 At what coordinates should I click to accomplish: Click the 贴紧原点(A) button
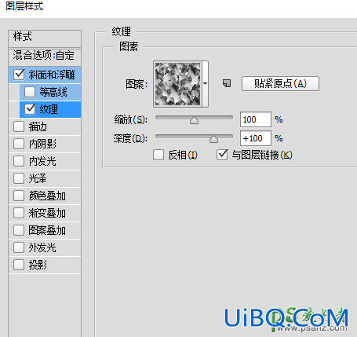(x=280, y=84)
